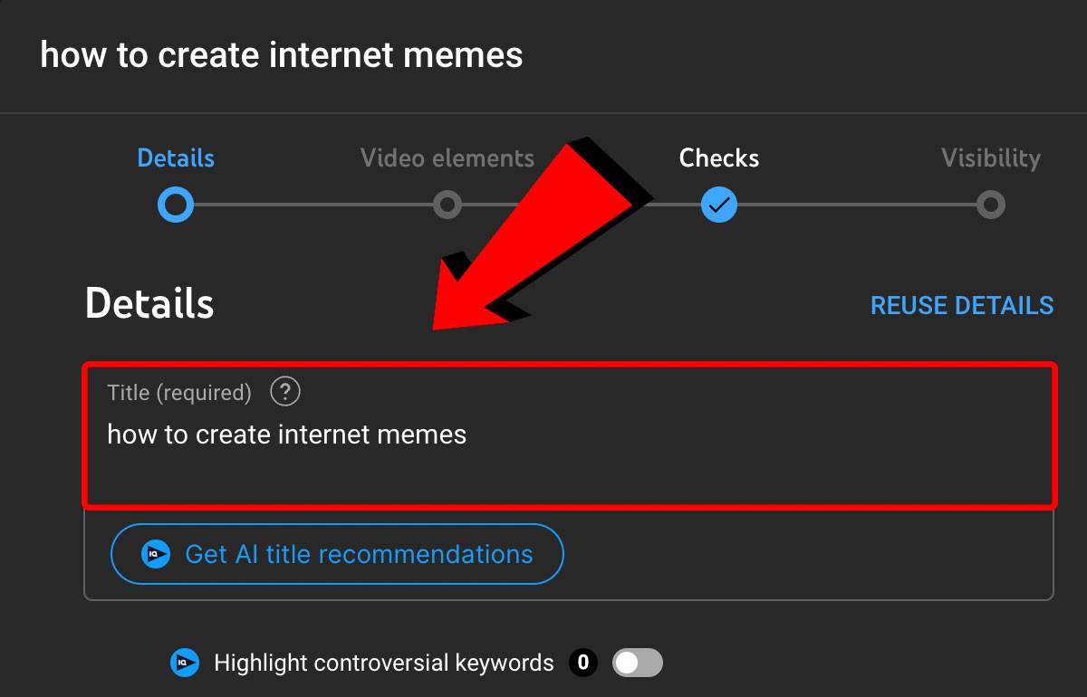Screen dimensions: 1087x697
Task: Click Get AI title recommendations button
Action: pos(337,554)
